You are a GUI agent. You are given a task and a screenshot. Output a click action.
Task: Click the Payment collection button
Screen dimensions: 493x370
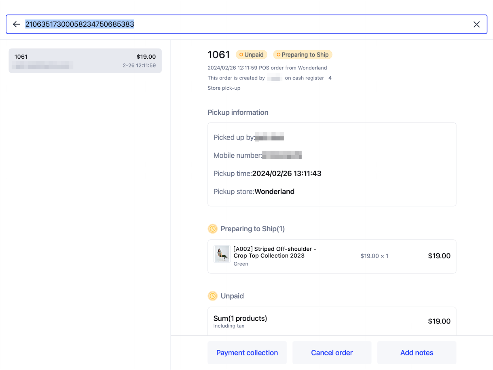click(x=247, y=353)
